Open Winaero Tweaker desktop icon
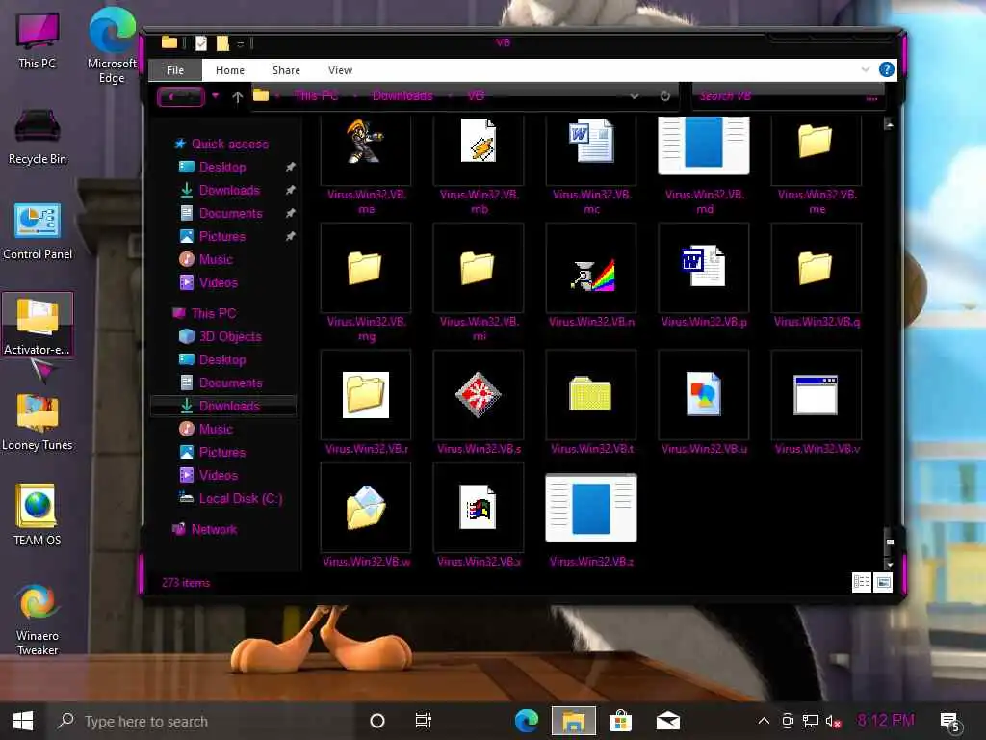The image size is (986, 740). pyautogui.click(x=38, y=620)
